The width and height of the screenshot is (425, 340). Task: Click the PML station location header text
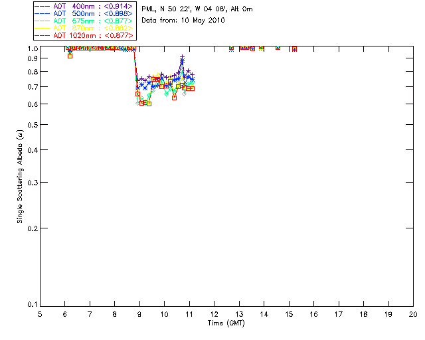197,9
